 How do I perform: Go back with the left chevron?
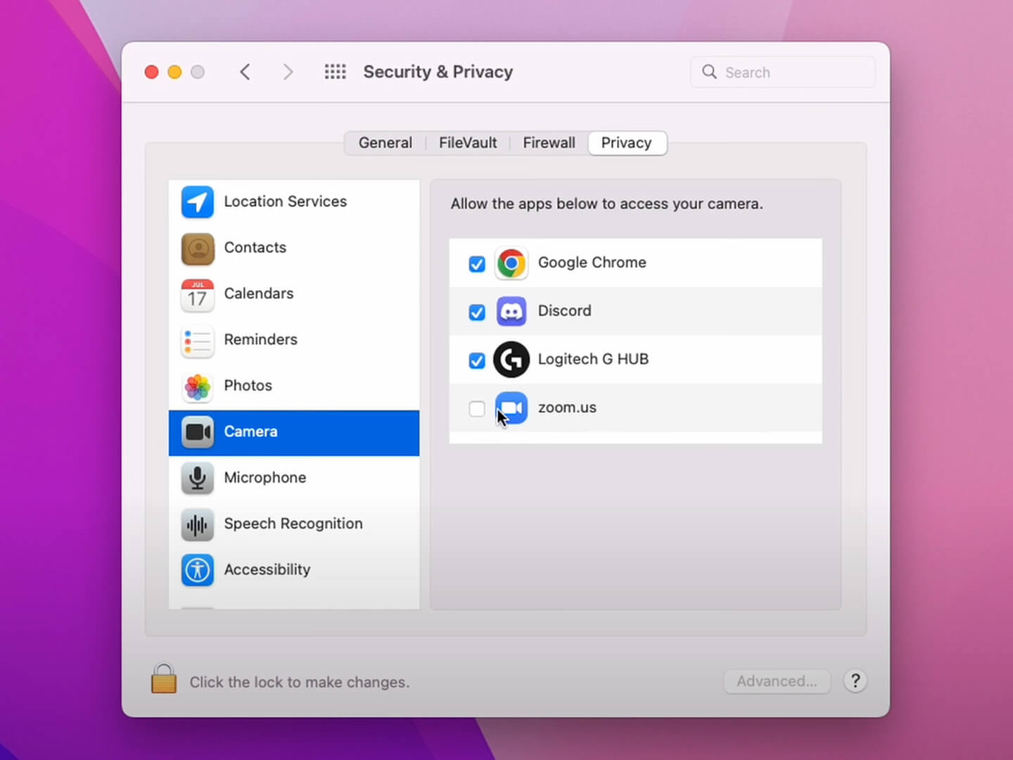click(245, 72)
